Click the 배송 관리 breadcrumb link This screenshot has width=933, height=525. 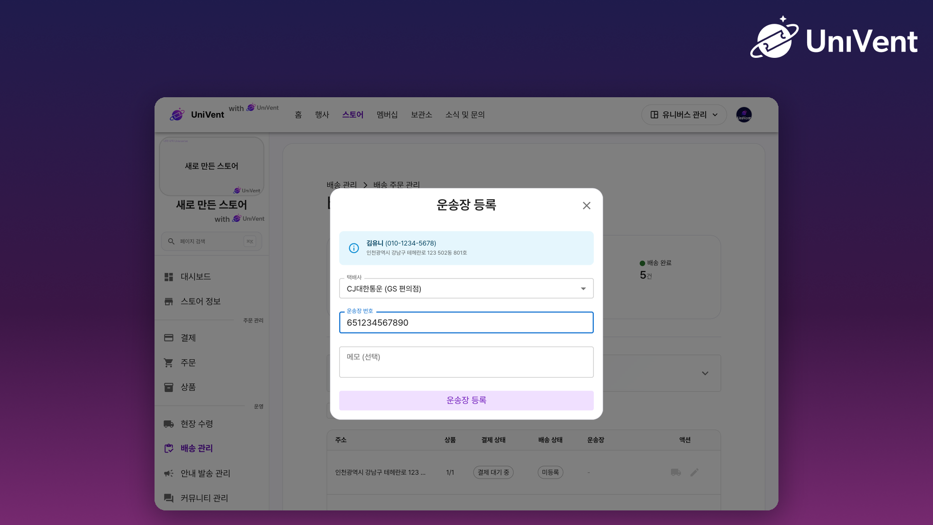click(x=342, y=185)
